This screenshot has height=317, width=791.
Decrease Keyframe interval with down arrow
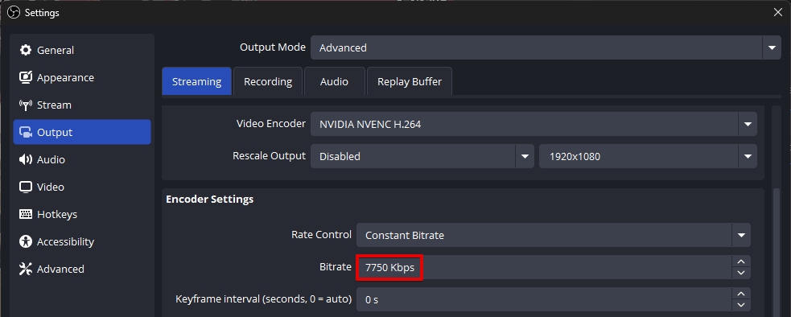click(741, 305)
